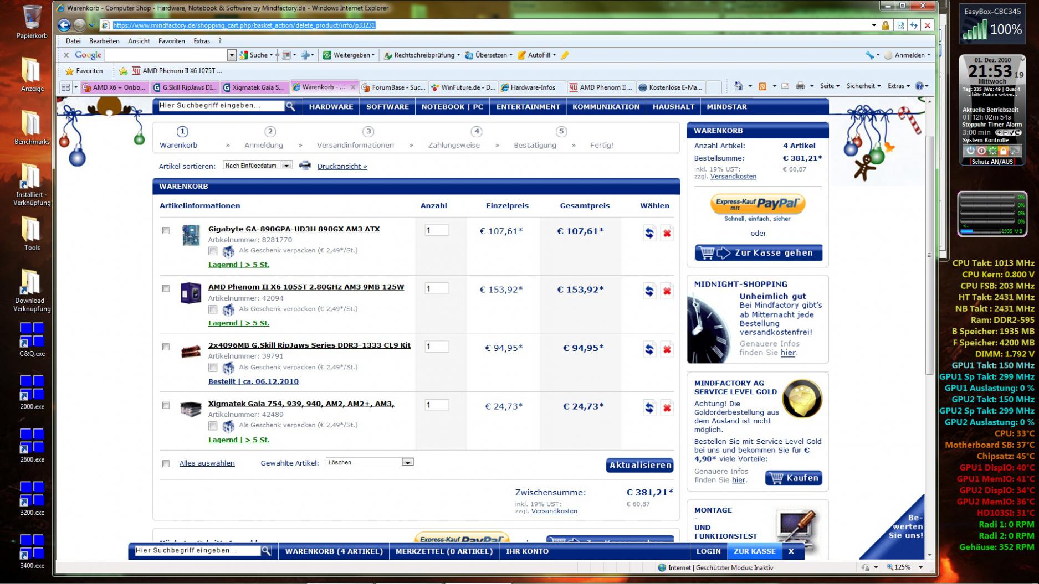This screenshot has width=1039, height=584.
Task: Click the Express-Kauf mit PayPal button in the sidebar
Action: point(758,204)
